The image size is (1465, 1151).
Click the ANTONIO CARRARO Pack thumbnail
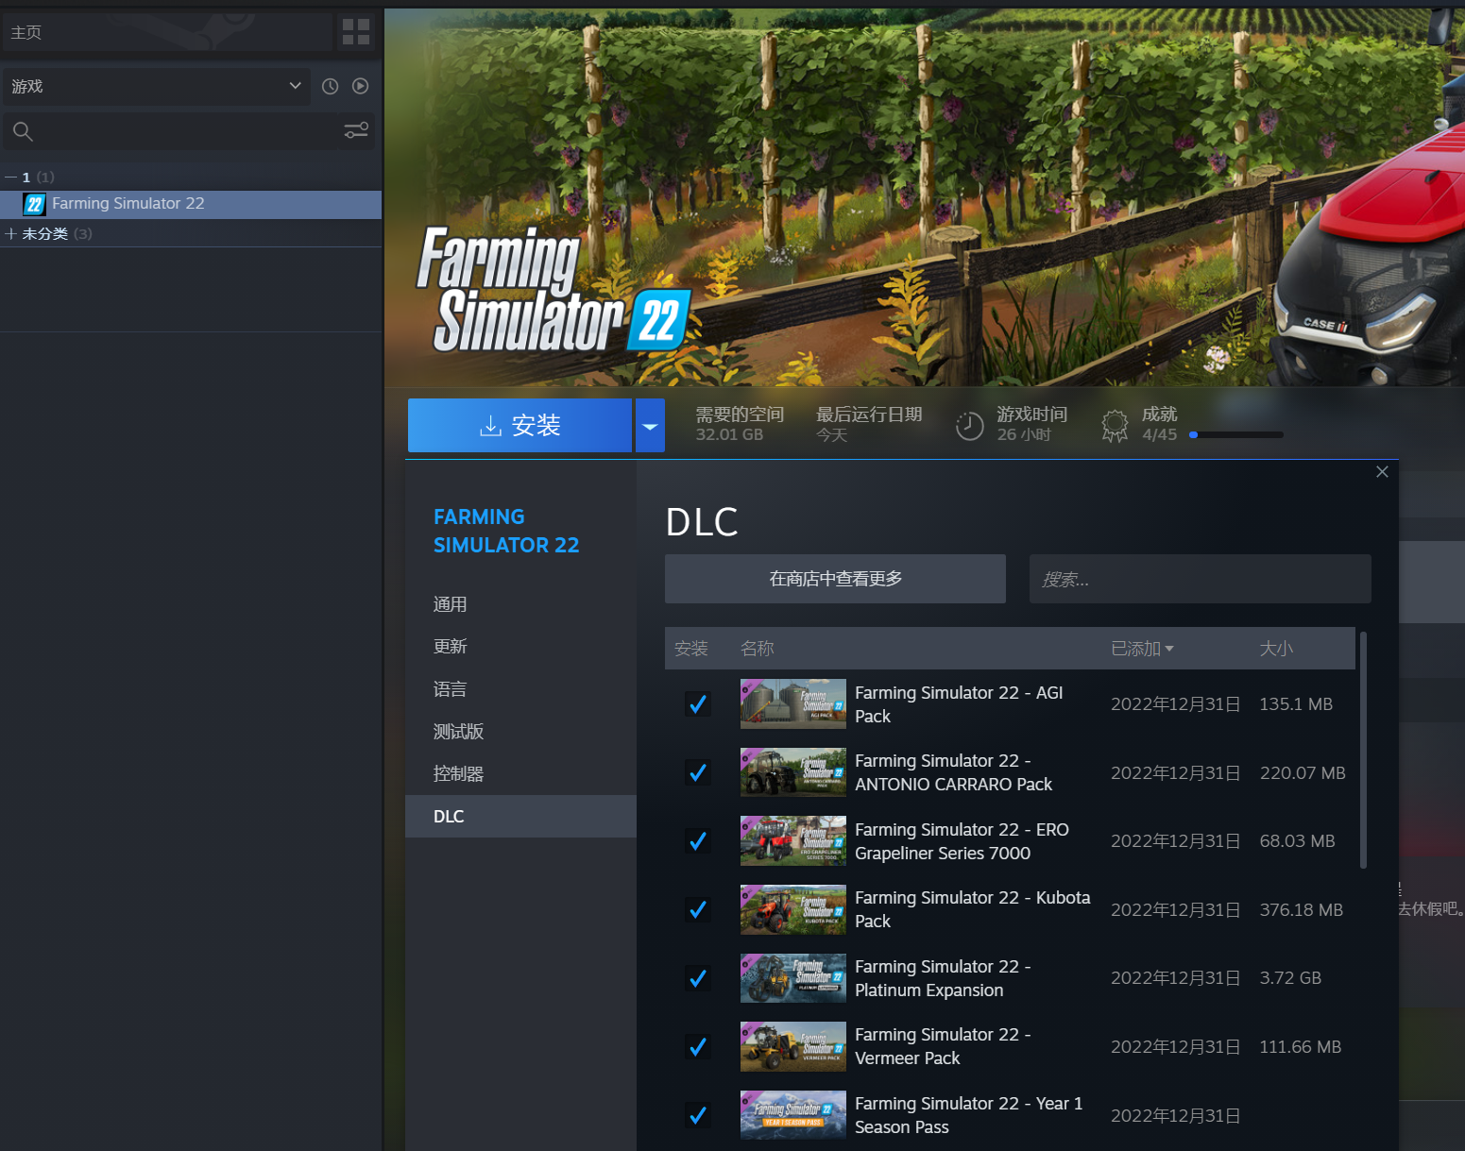793,772
